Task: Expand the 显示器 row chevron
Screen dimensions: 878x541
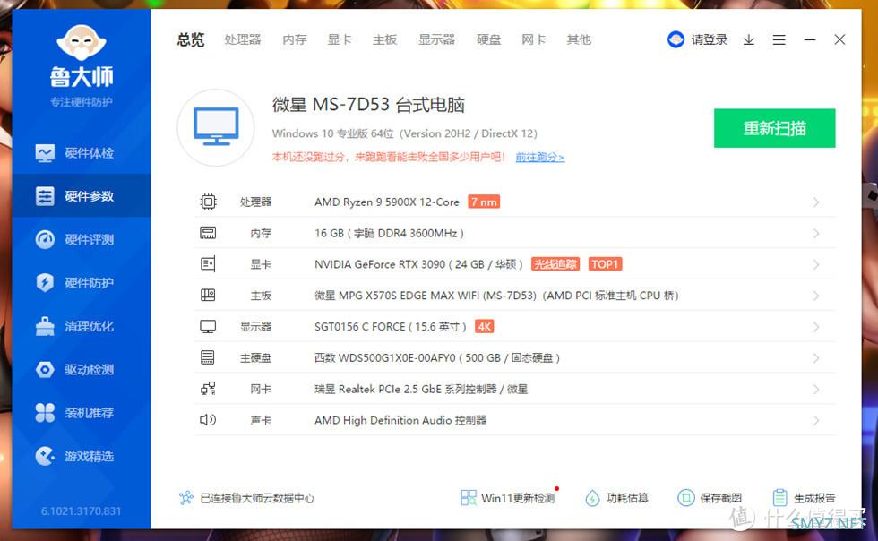Action: 816,327
